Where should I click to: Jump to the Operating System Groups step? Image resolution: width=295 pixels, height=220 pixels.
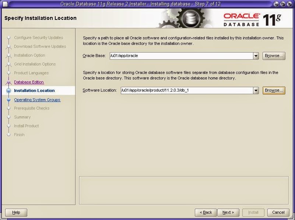coord(37,100)
